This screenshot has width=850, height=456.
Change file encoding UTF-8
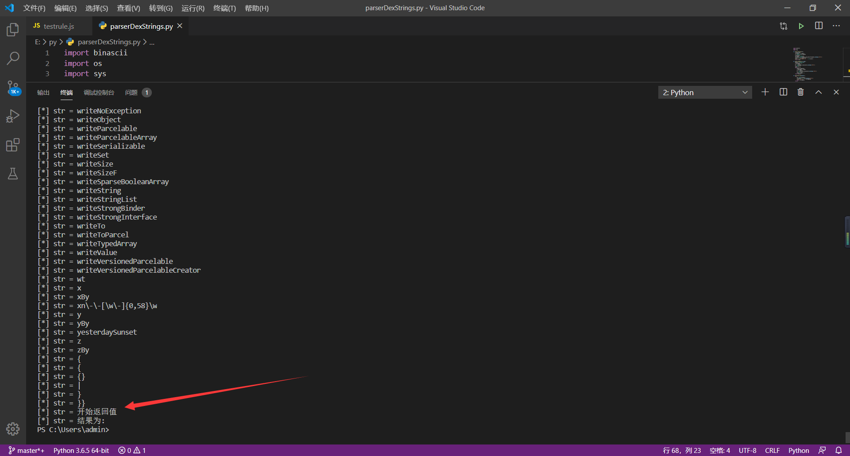[747, 450]
